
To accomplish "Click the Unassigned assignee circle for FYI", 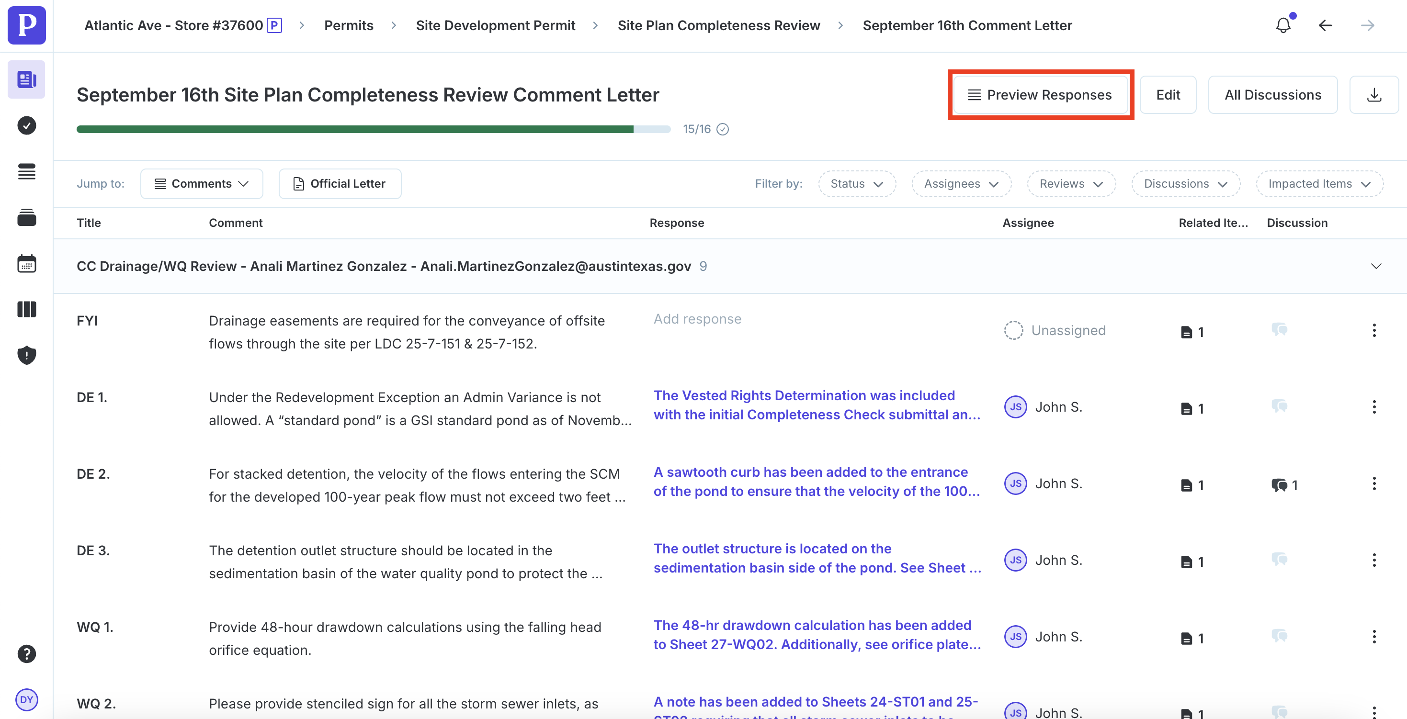I will tap(1013, 330).
